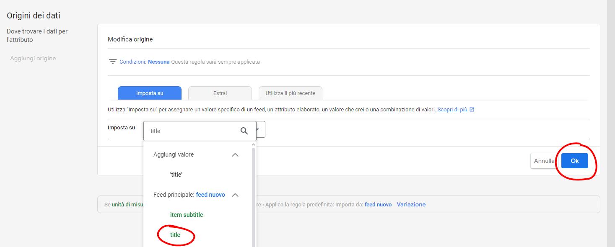Open the Scopri di più link
This screenshot has width=615, height=247.
[452, 110]
